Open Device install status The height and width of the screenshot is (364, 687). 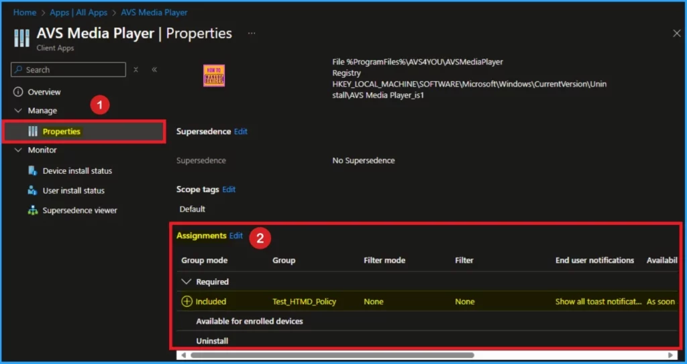click(x=78, y=171)
